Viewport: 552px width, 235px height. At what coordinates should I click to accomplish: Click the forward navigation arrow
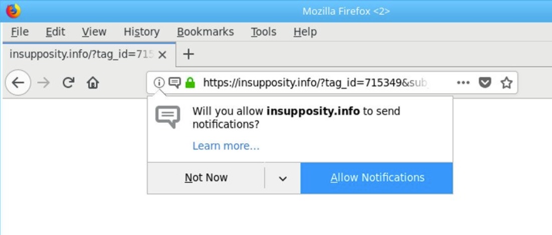point(44,83)
